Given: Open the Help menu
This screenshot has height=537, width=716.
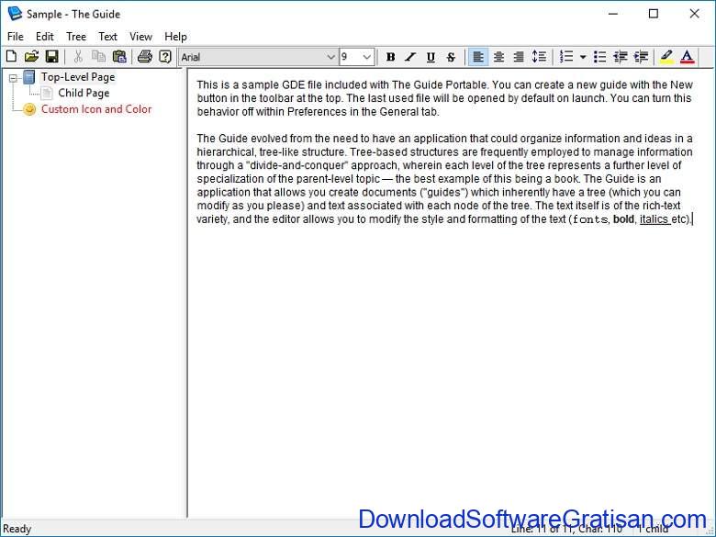Looking at the screenshot, I should [175, 37].
